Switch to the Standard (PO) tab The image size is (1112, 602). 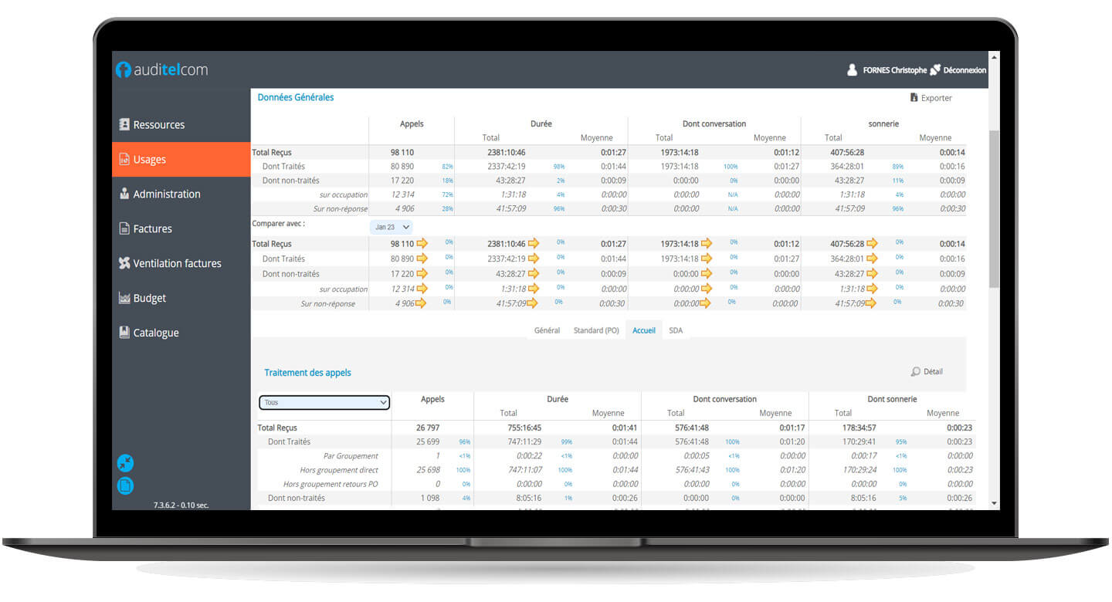pos(596,330)
